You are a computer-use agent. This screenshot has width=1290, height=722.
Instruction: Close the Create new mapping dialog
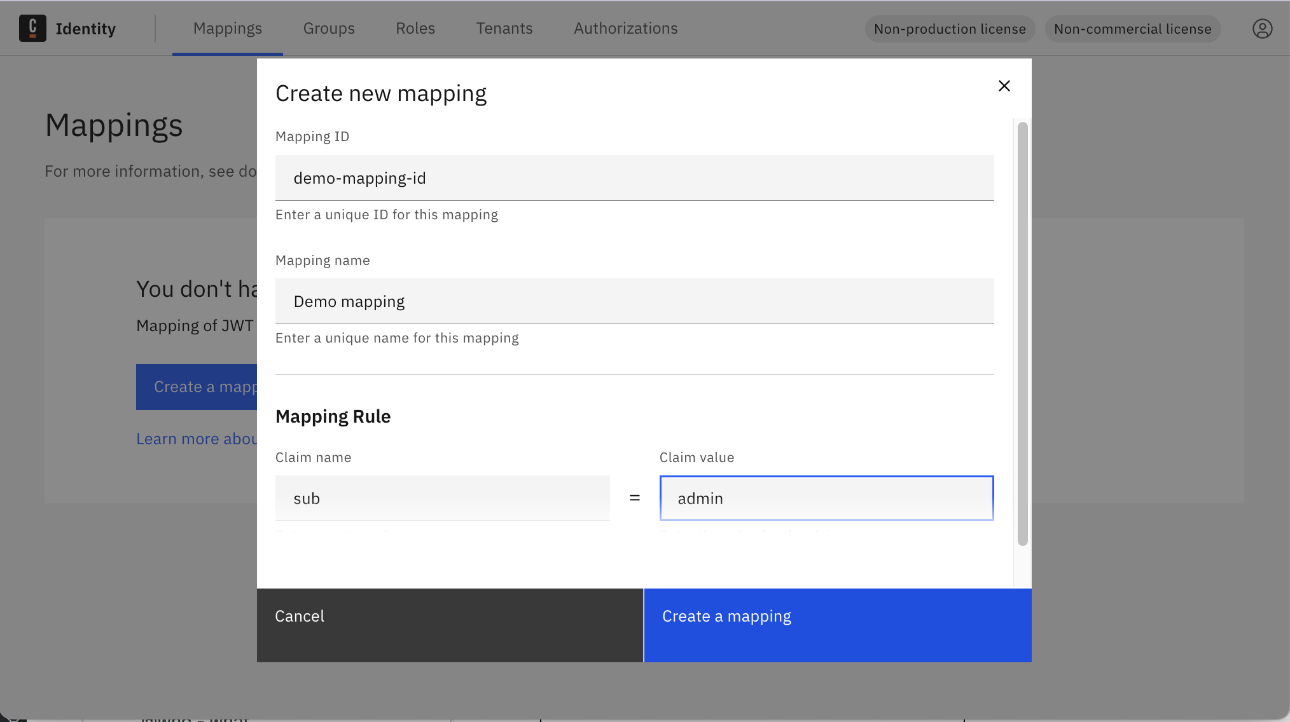click(1004, 86)
